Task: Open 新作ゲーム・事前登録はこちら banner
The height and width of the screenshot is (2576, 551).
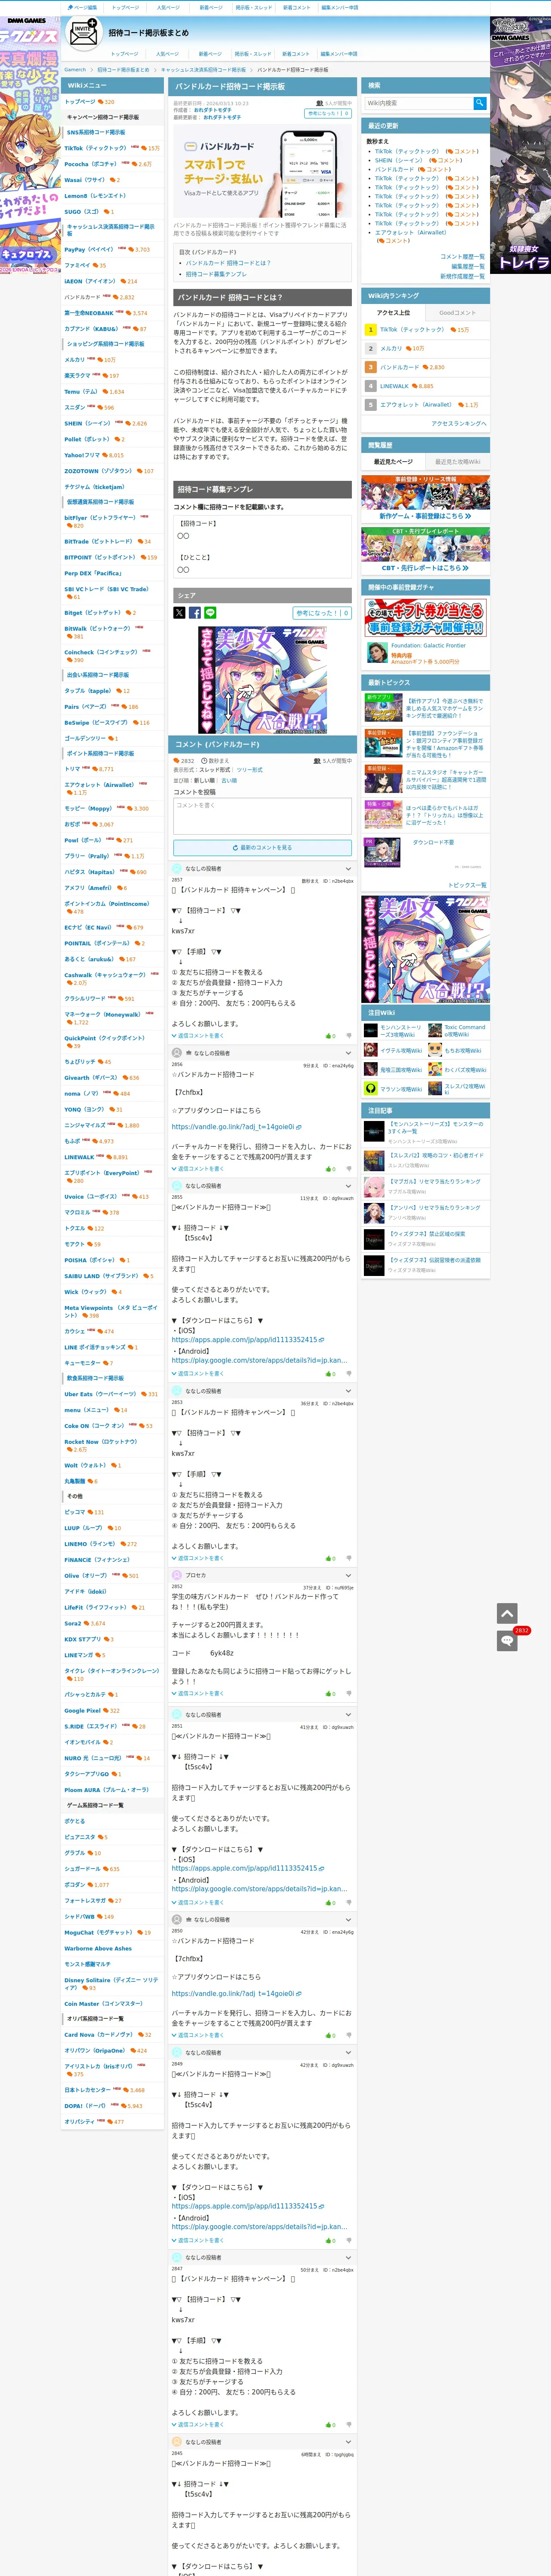Action: click(425, 499)
